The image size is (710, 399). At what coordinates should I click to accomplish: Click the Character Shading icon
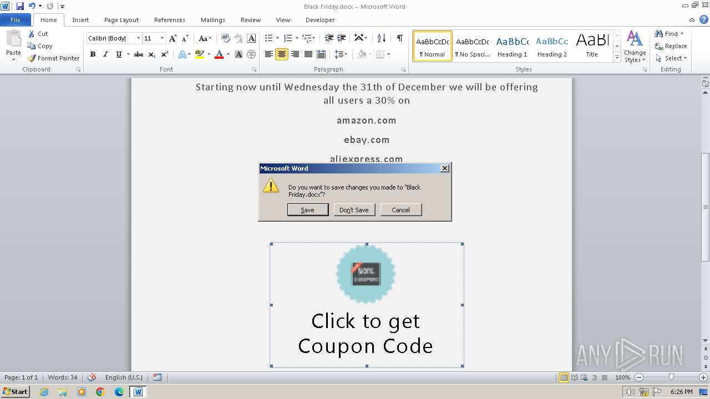[x=239, y=54]
